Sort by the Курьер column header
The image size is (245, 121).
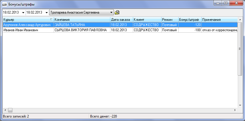point(28,20)
